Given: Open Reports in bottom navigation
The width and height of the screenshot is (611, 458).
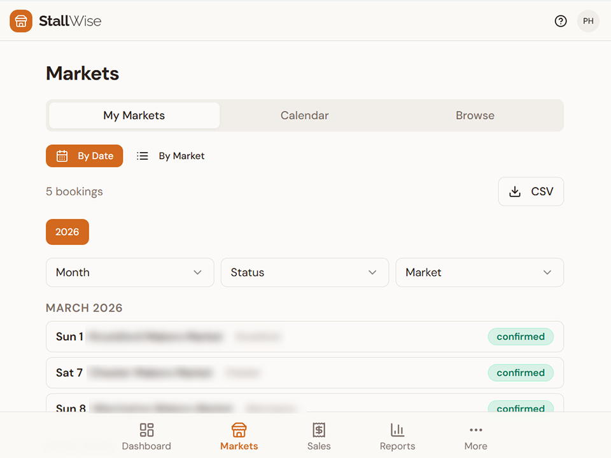Looking at the screenshot, I should pyautogui.click(x=397, y=436).
